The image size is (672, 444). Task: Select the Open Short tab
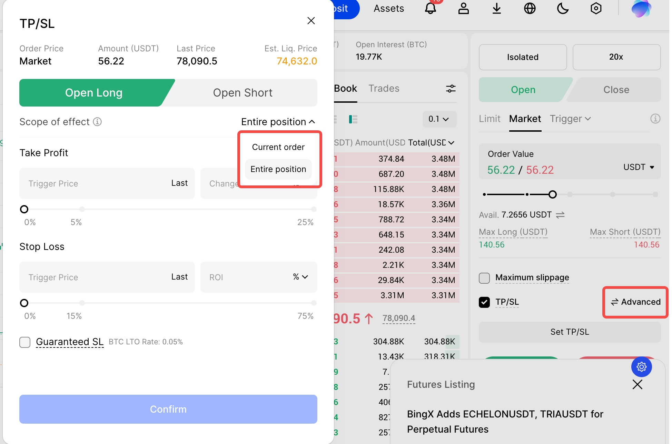point(243,93)
